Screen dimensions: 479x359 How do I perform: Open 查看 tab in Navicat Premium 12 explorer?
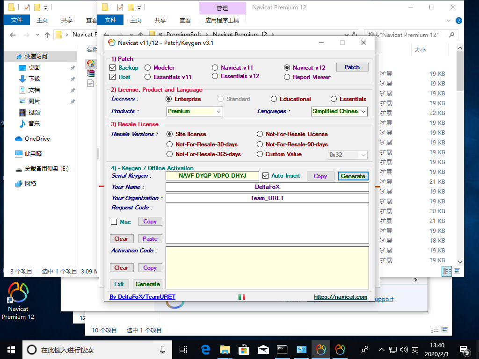(185, 20)
